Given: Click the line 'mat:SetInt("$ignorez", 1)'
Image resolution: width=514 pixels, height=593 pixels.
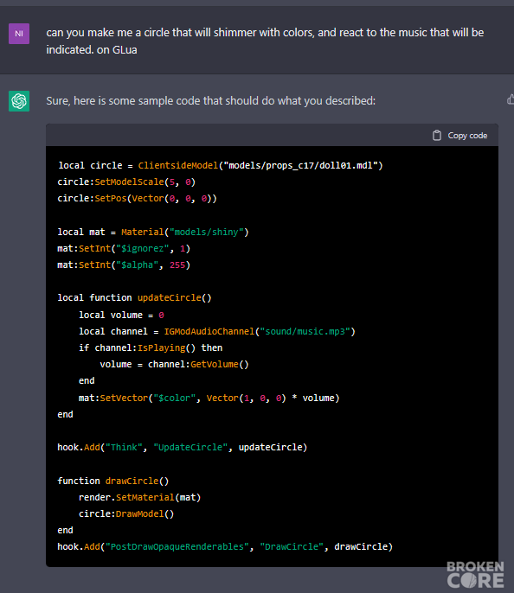Looking at the screenshot, I should [124, 248].
